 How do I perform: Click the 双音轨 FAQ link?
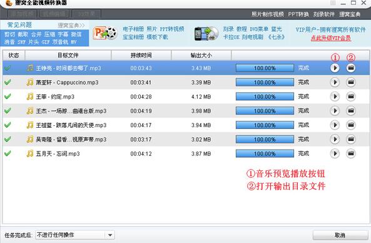pyautogui.click(x=60, y=42)
